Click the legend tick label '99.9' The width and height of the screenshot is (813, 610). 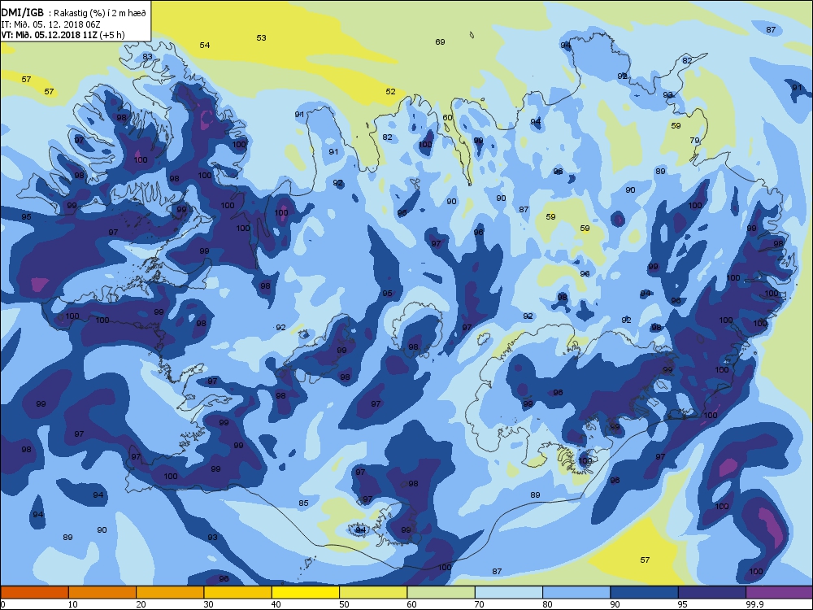coord(754,603)
